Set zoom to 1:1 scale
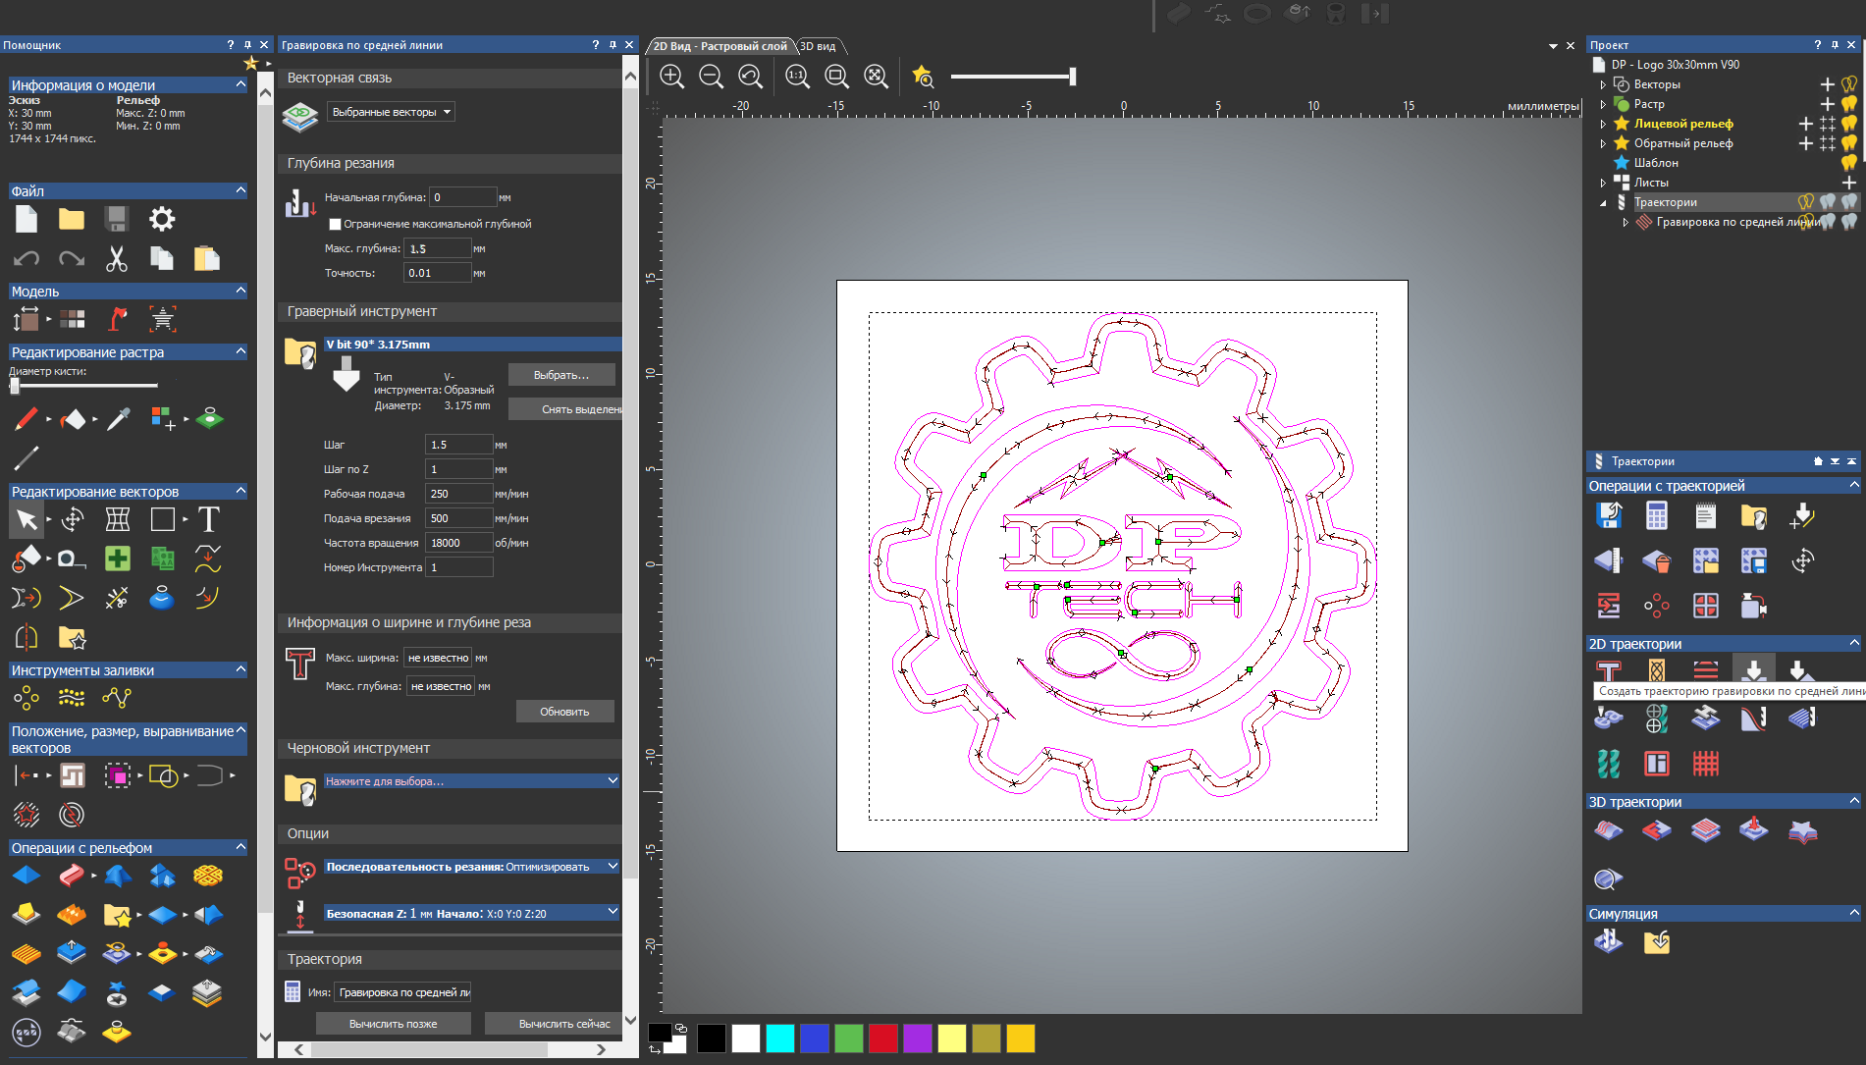This screenshot has height=1065, width=1866. click(797, 77)
